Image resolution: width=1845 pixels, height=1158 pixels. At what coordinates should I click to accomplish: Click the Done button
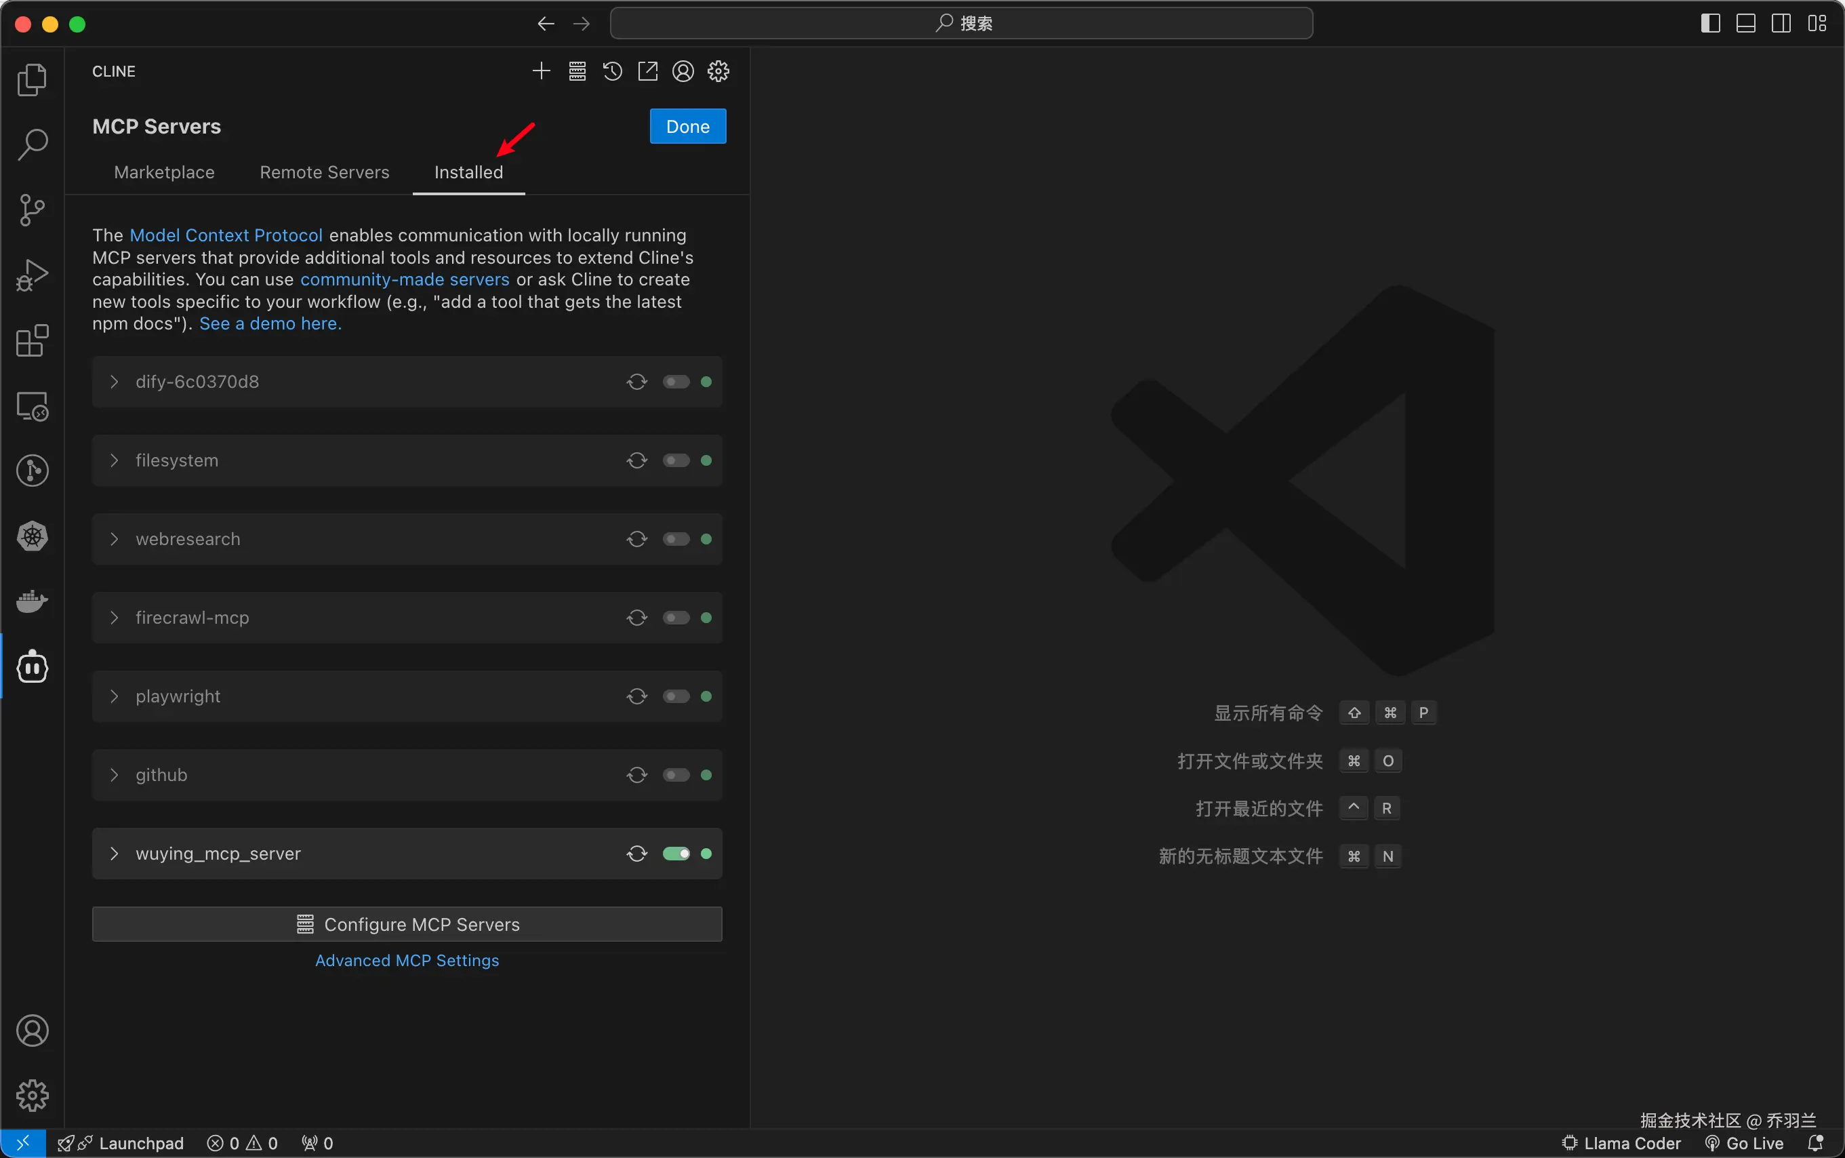click(x=687, y=126)
